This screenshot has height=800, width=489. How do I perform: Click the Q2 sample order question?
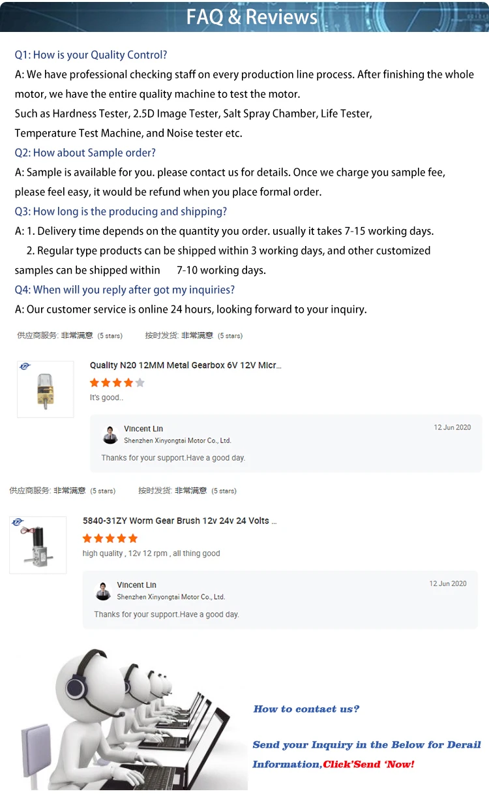point(85,153)
